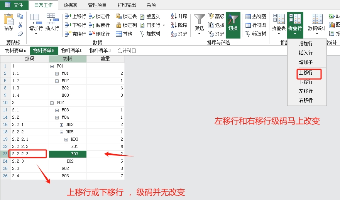Open the 物料清单C sheet tab
This screenshot has height=200, width=340.
point(72,50)
